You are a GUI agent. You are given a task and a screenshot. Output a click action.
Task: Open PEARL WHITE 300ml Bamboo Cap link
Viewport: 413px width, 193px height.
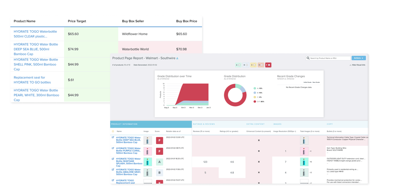coord(36,95)
